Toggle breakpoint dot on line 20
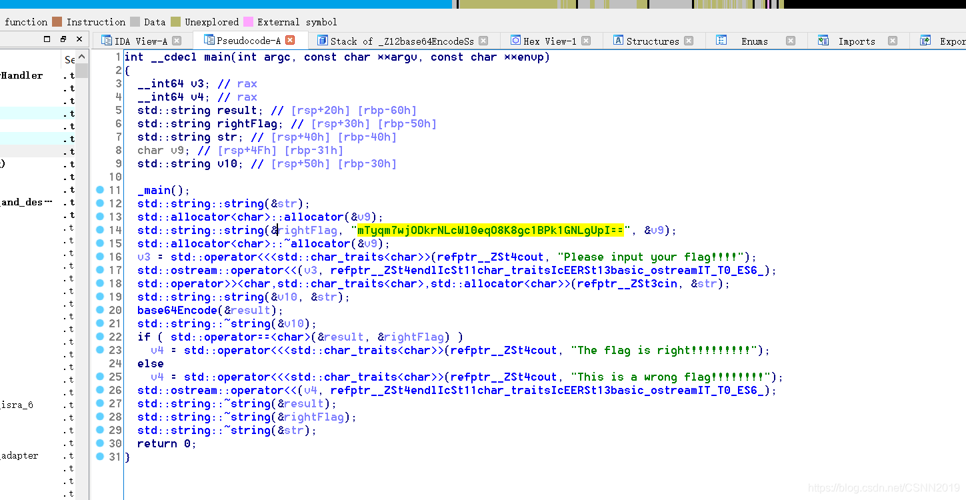This screenshot has height=500, width=966. [x=100, y=310]
